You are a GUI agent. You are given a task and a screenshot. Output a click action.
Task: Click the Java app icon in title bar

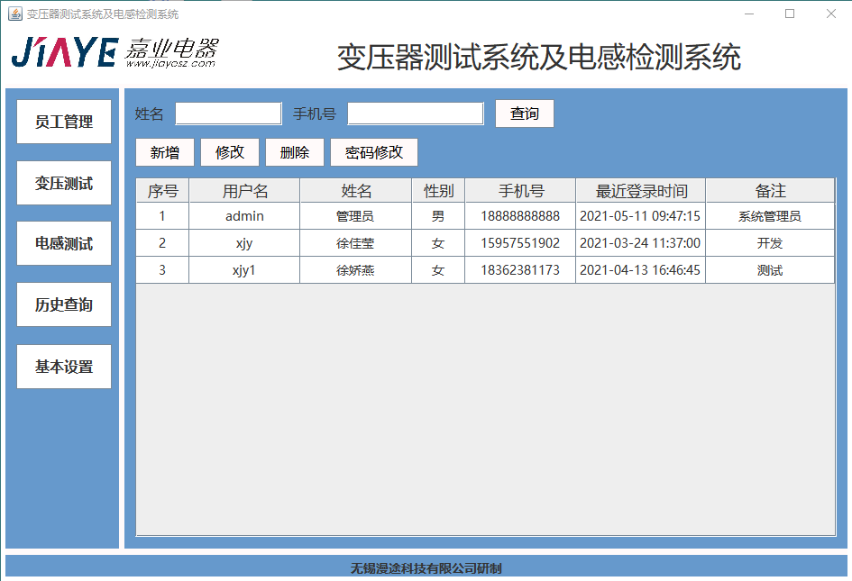pyautogui.click(x=14, y=14)
